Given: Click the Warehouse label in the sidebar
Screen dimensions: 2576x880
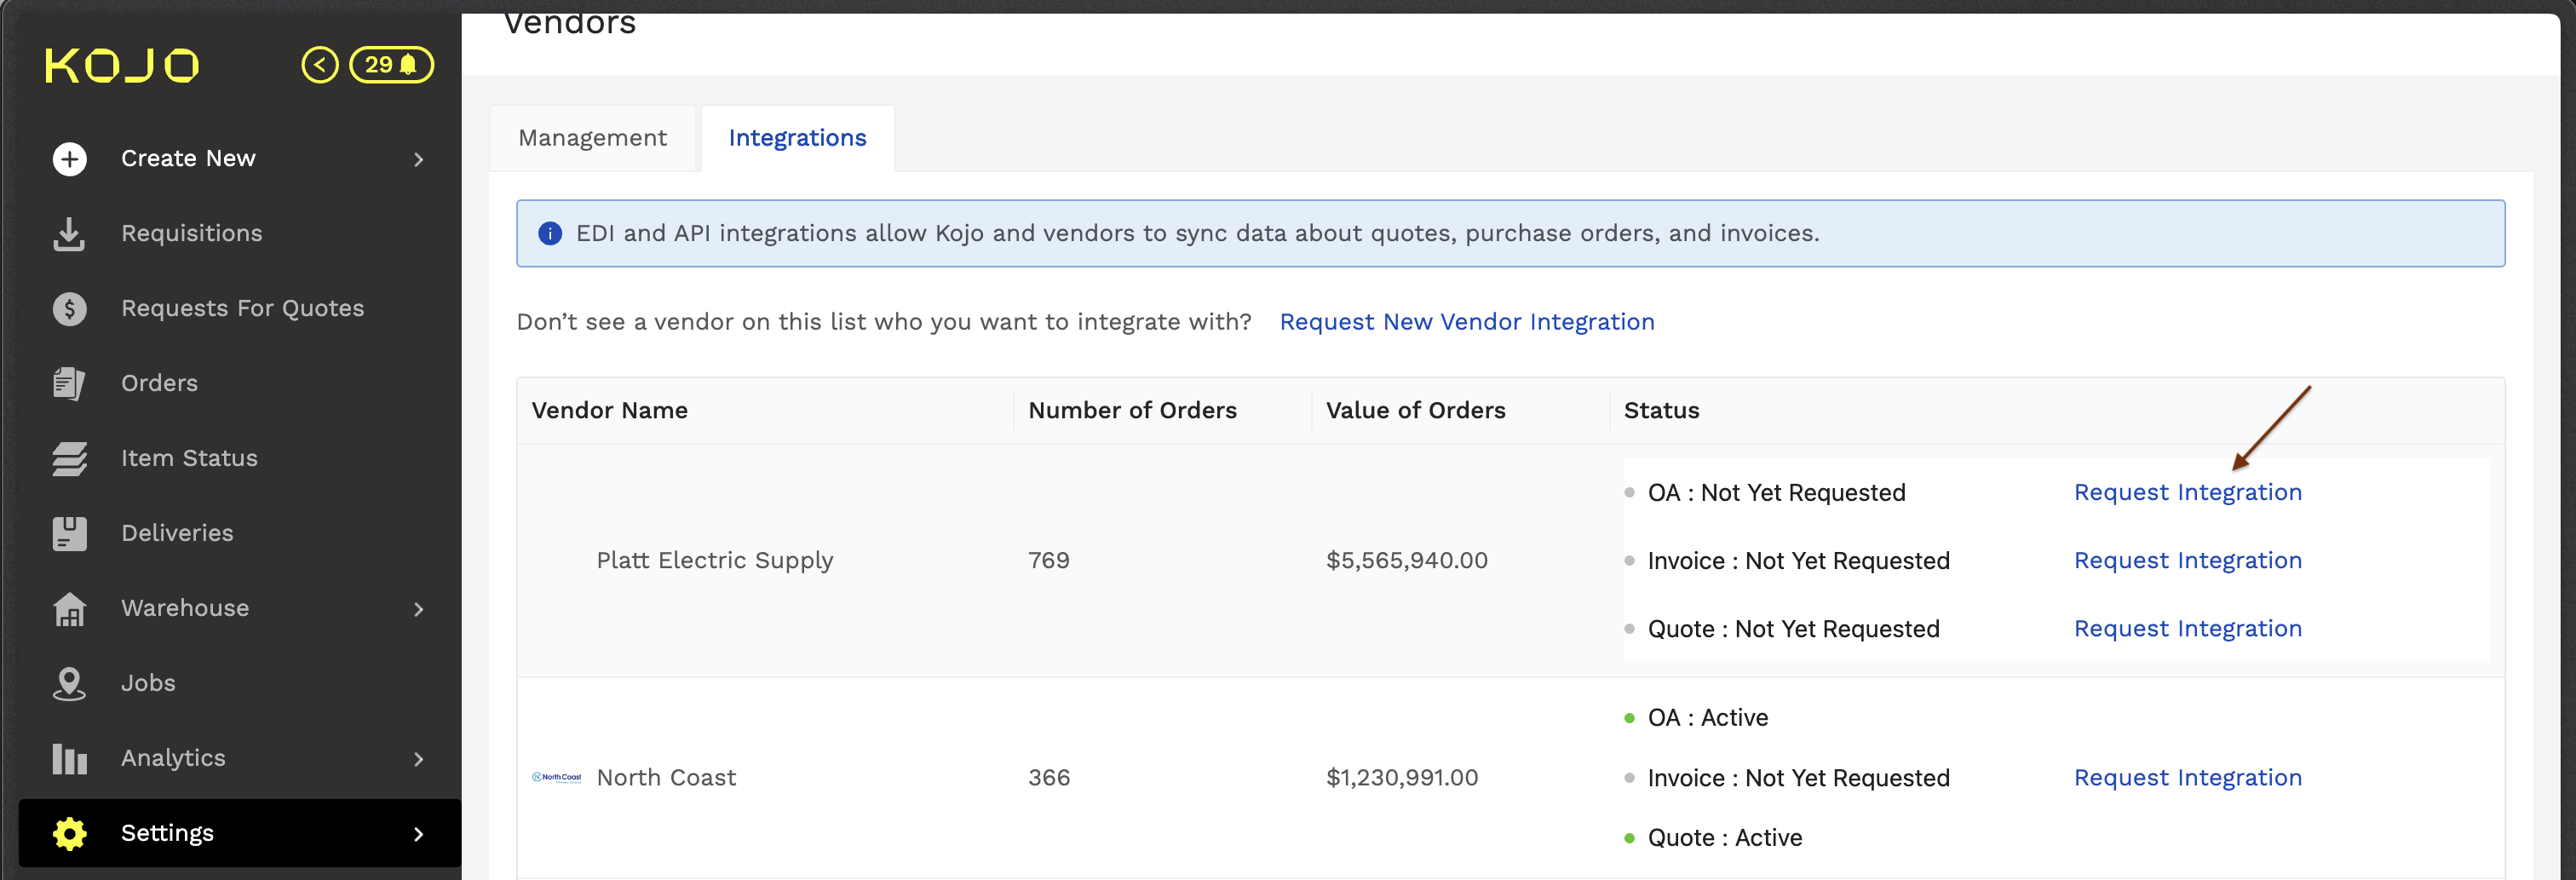Looking at the screenshot, I should pyautogui.click(x=185, y=608).
